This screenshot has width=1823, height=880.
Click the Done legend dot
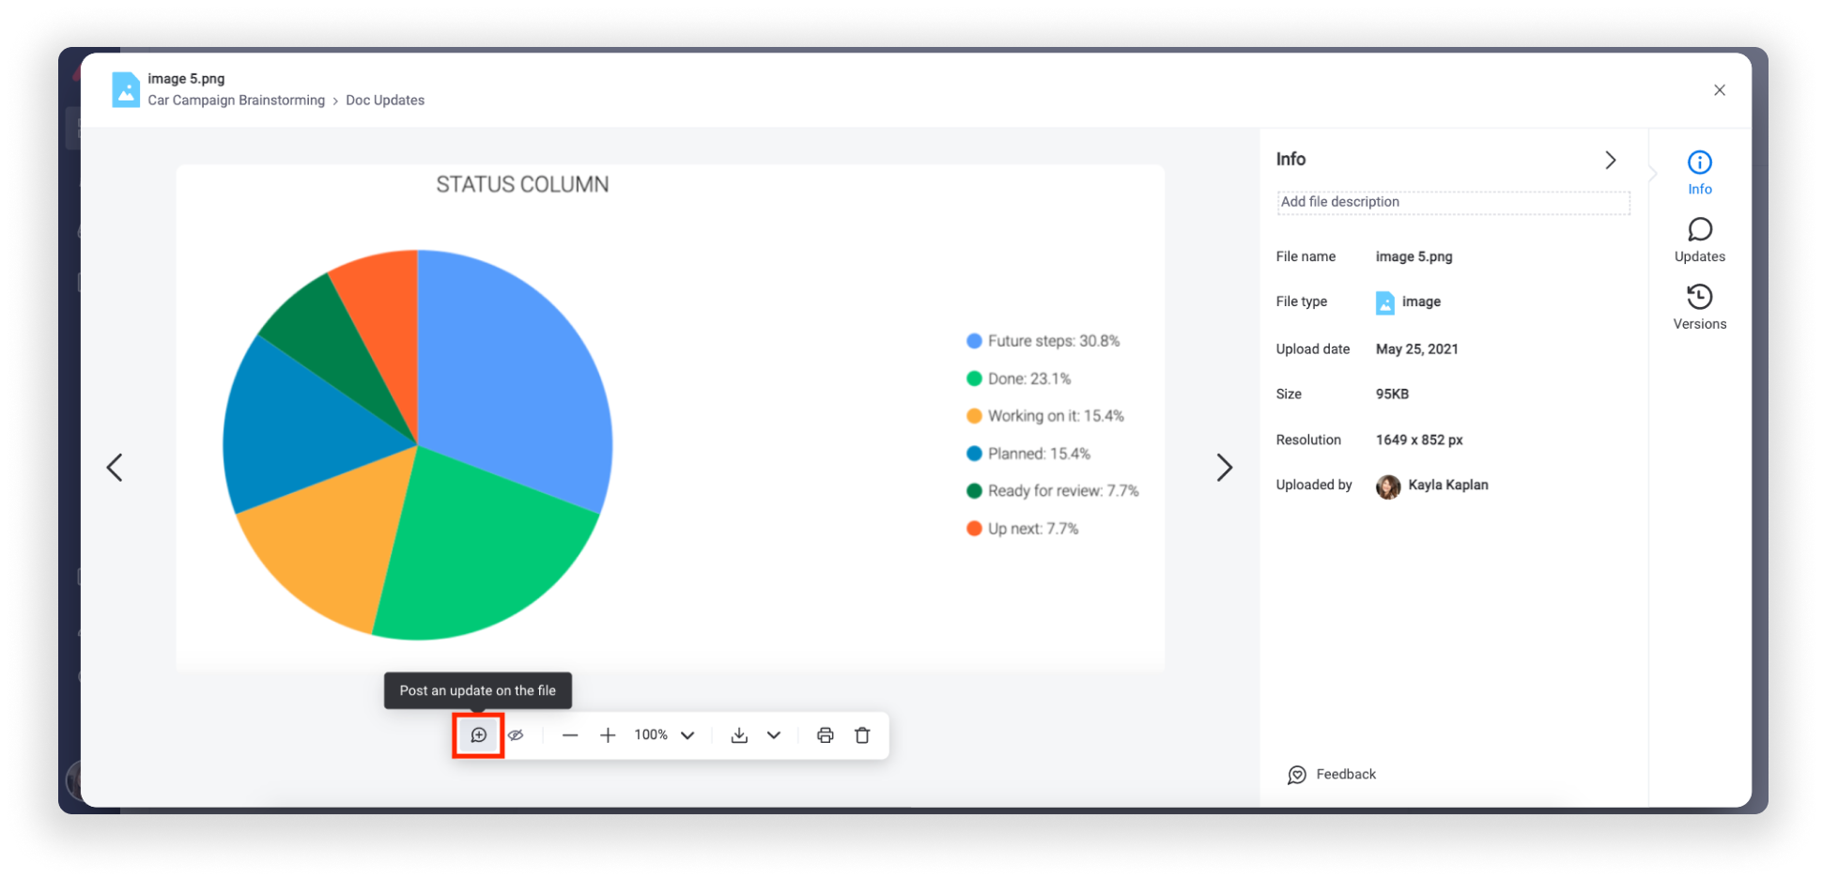(x=974, y=378)
